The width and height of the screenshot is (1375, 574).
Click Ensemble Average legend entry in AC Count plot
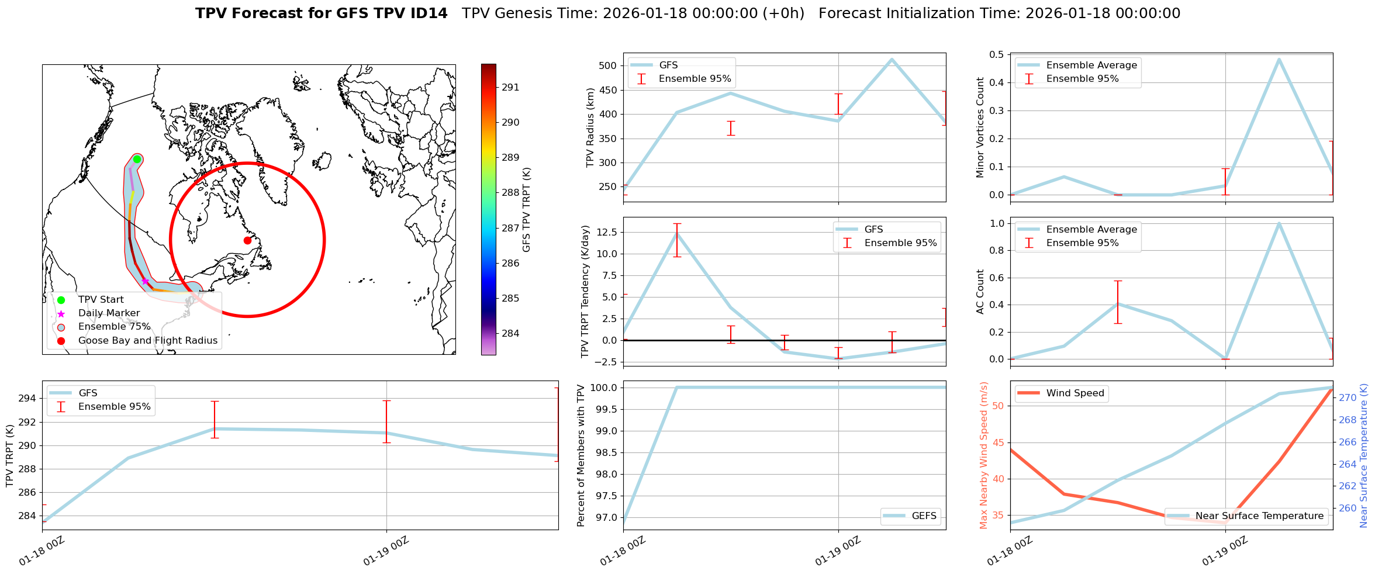[1091, 229]
